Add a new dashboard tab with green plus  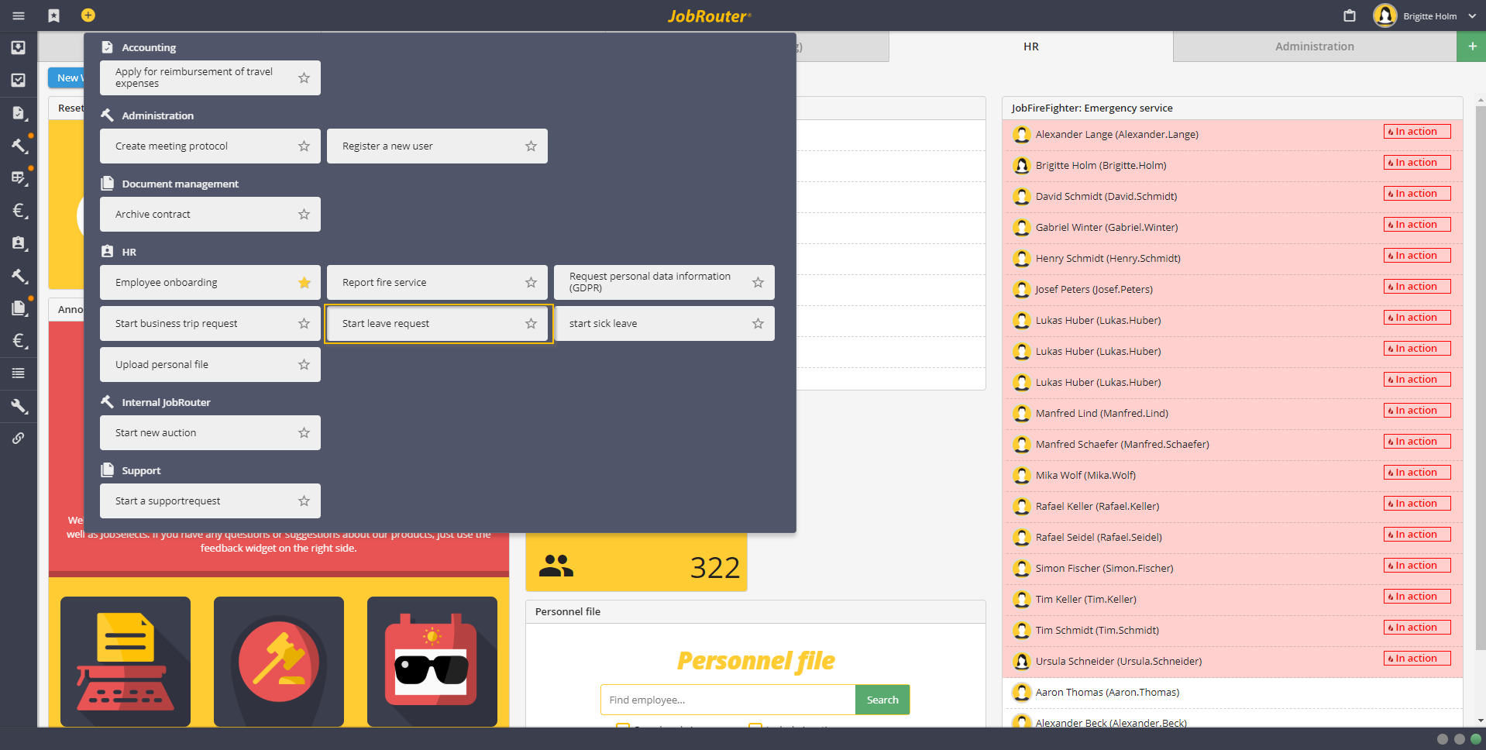pos(1471,46)
